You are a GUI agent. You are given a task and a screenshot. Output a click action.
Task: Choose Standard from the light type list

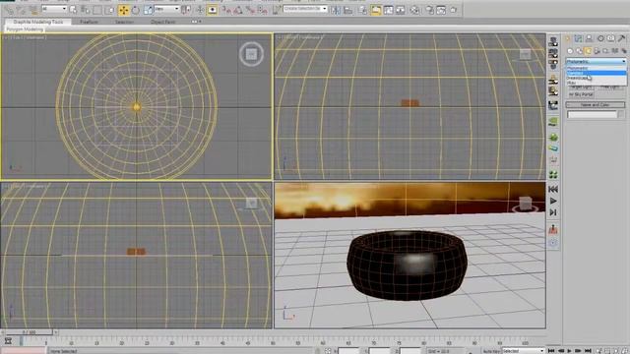(x=596, y=73)
